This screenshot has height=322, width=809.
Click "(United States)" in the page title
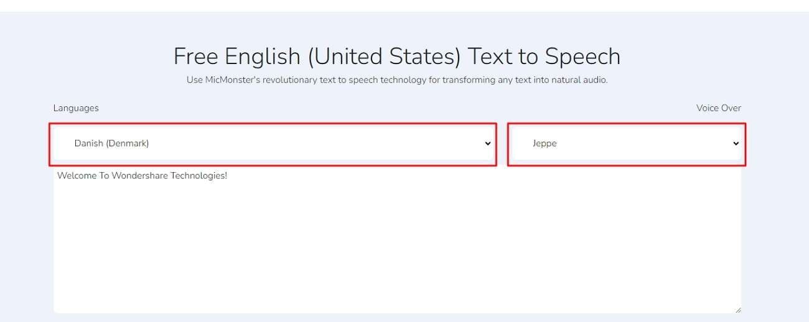[384, 57]
